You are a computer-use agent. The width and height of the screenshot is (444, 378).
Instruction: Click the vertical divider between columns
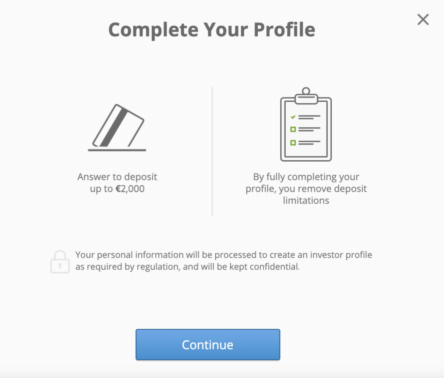[212, 152]
